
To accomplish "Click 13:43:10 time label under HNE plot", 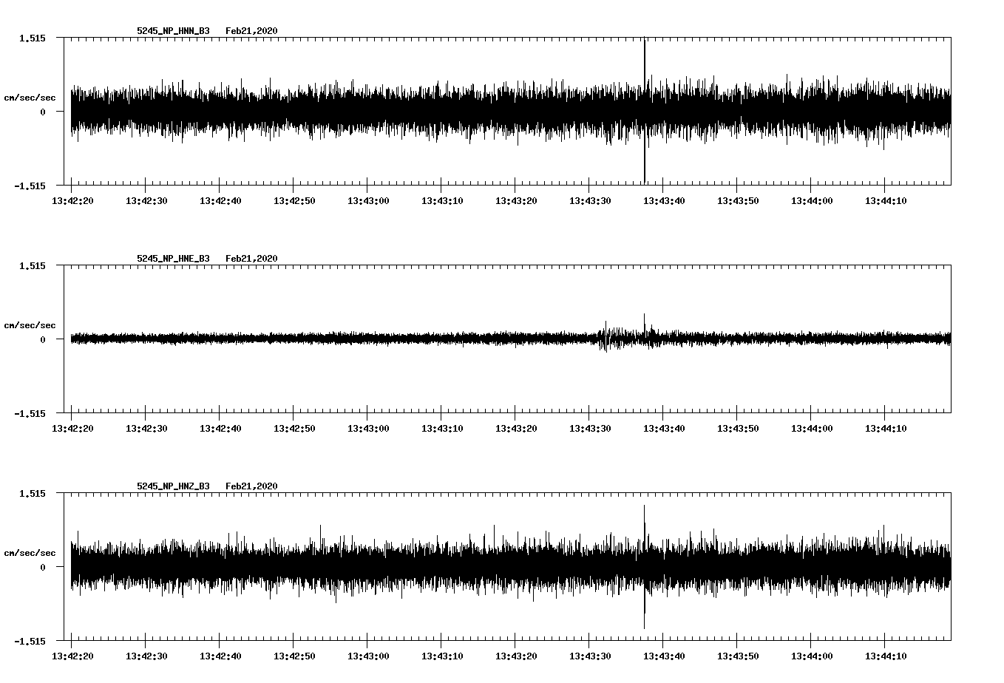I will (x=442, y=429).
